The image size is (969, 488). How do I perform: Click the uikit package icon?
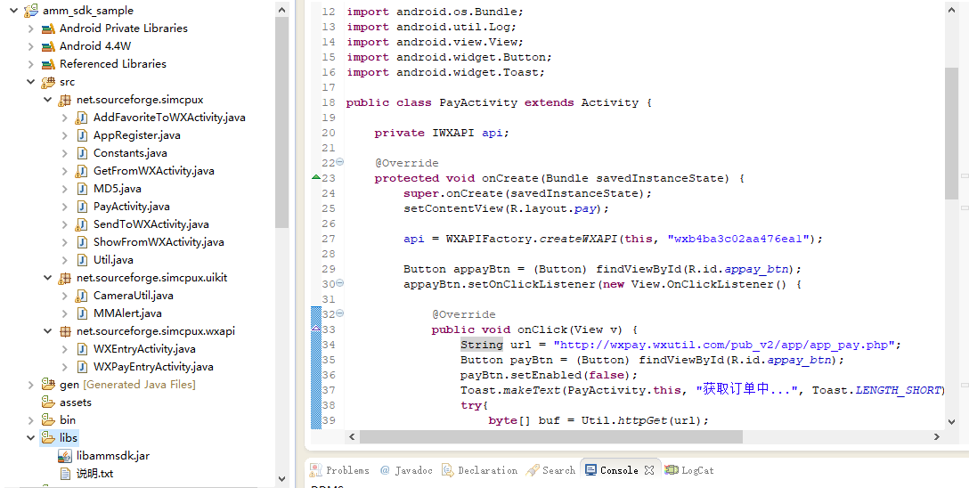click(64, 277)
